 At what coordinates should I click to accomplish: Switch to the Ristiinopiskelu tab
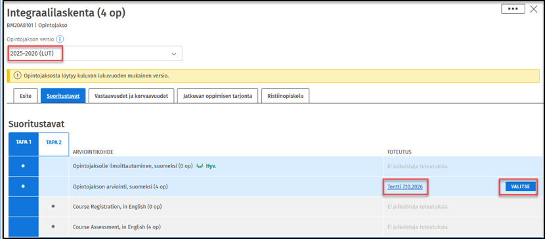tap(286, 96)
